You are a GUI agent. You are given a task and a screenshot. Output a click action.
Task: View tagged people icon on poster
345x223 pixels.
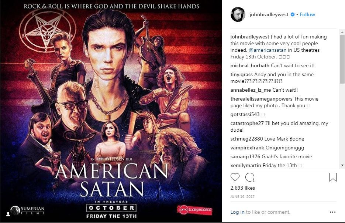[x=8, y=214]
